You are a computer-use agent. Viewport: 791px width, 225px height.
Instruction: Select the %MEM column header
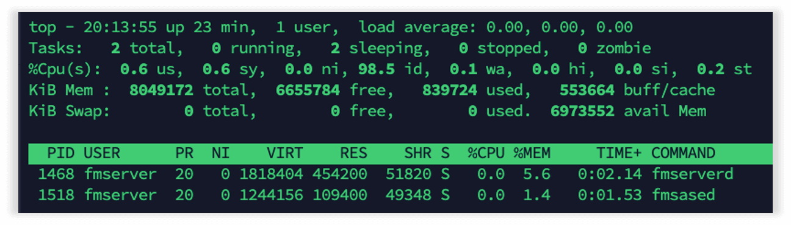pyautogui.click(x=532, y=153)
